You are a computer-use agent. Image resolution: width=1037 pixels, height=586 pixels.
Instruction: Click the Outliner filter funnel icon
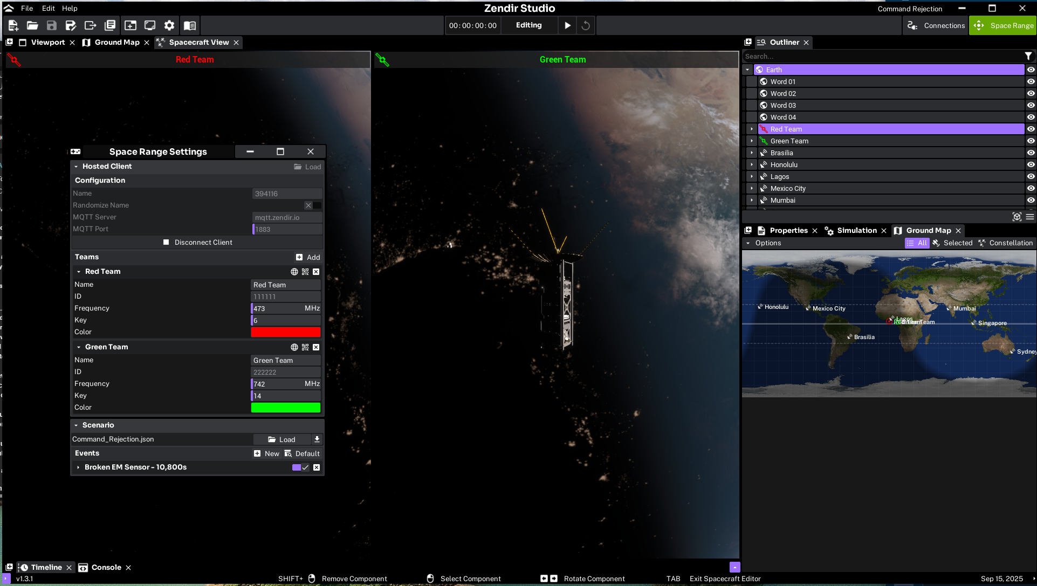pos(1028,56)
